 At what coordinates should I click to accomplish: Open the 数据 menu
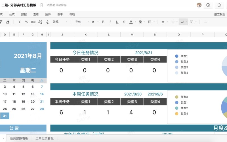[24, 14]
